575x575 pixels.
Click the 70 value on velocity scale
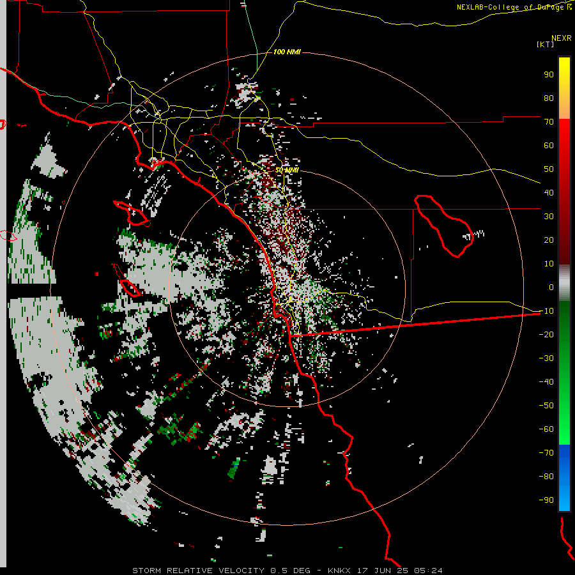click(x=549, y=122)
